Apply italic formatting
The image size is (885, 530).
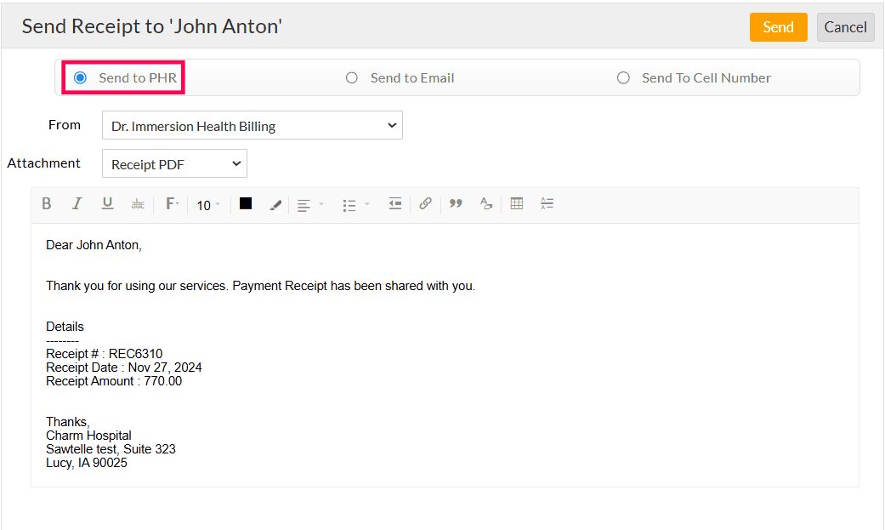(77, 204)
